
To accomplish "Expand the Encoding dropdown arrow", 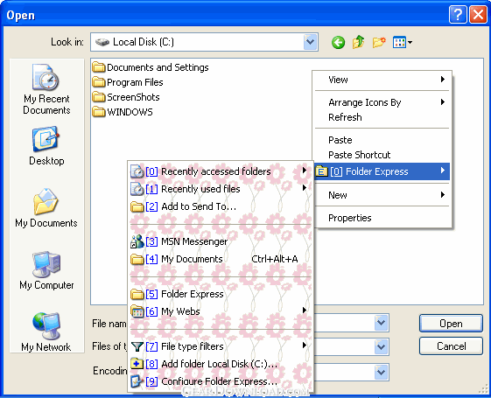I will [381, 372].
